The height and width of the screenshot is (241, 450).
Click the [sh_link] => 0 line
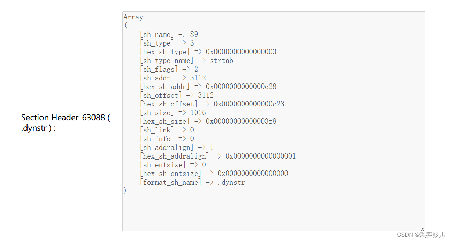point(167,130)
